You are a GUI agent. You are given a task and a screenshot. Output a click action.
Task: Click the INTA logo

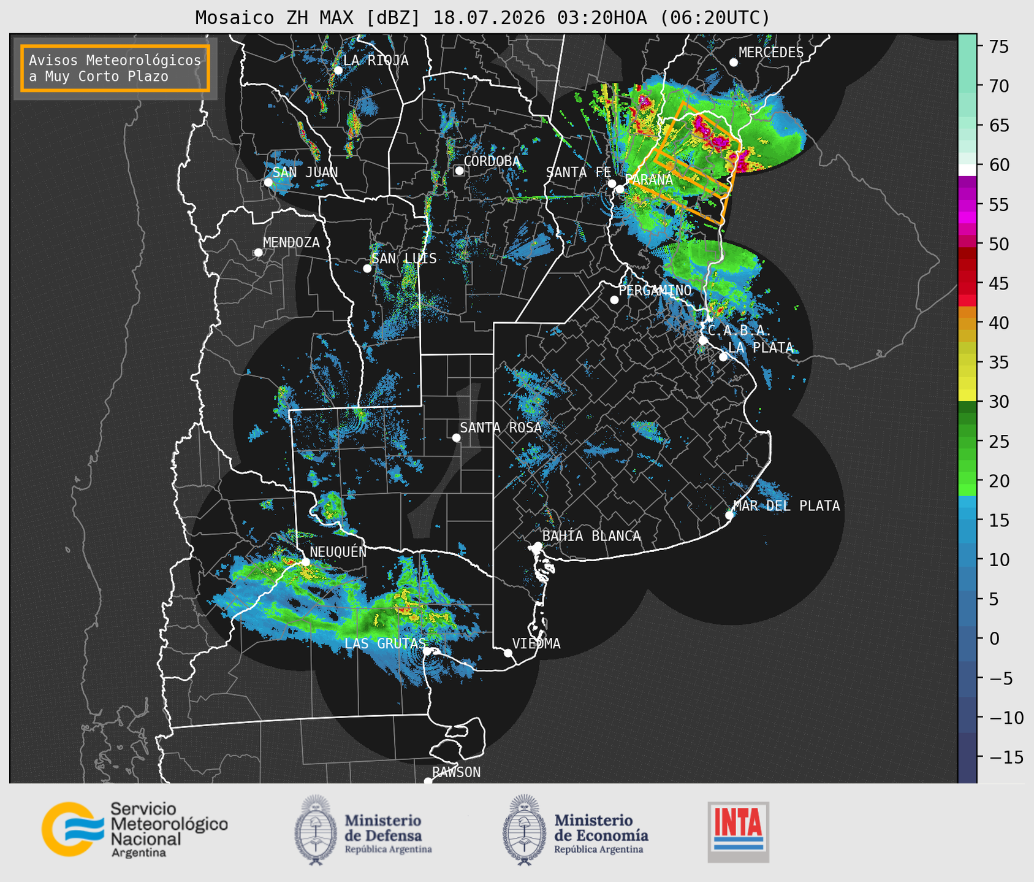coord(738,832)
